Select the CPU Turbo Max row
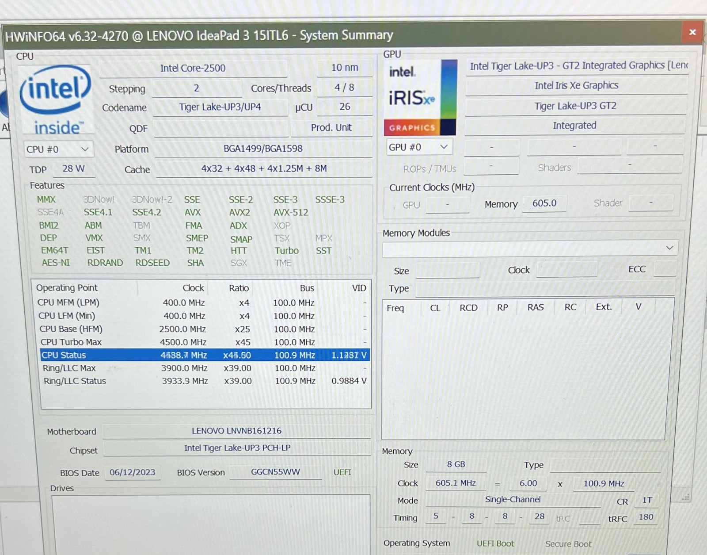 pos(204,342)
